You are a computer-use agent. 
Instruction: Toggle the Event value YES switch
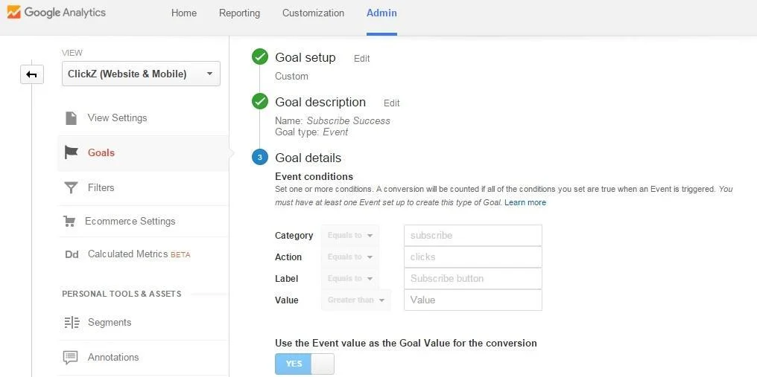pyautogui.click(x=304, y=364)
